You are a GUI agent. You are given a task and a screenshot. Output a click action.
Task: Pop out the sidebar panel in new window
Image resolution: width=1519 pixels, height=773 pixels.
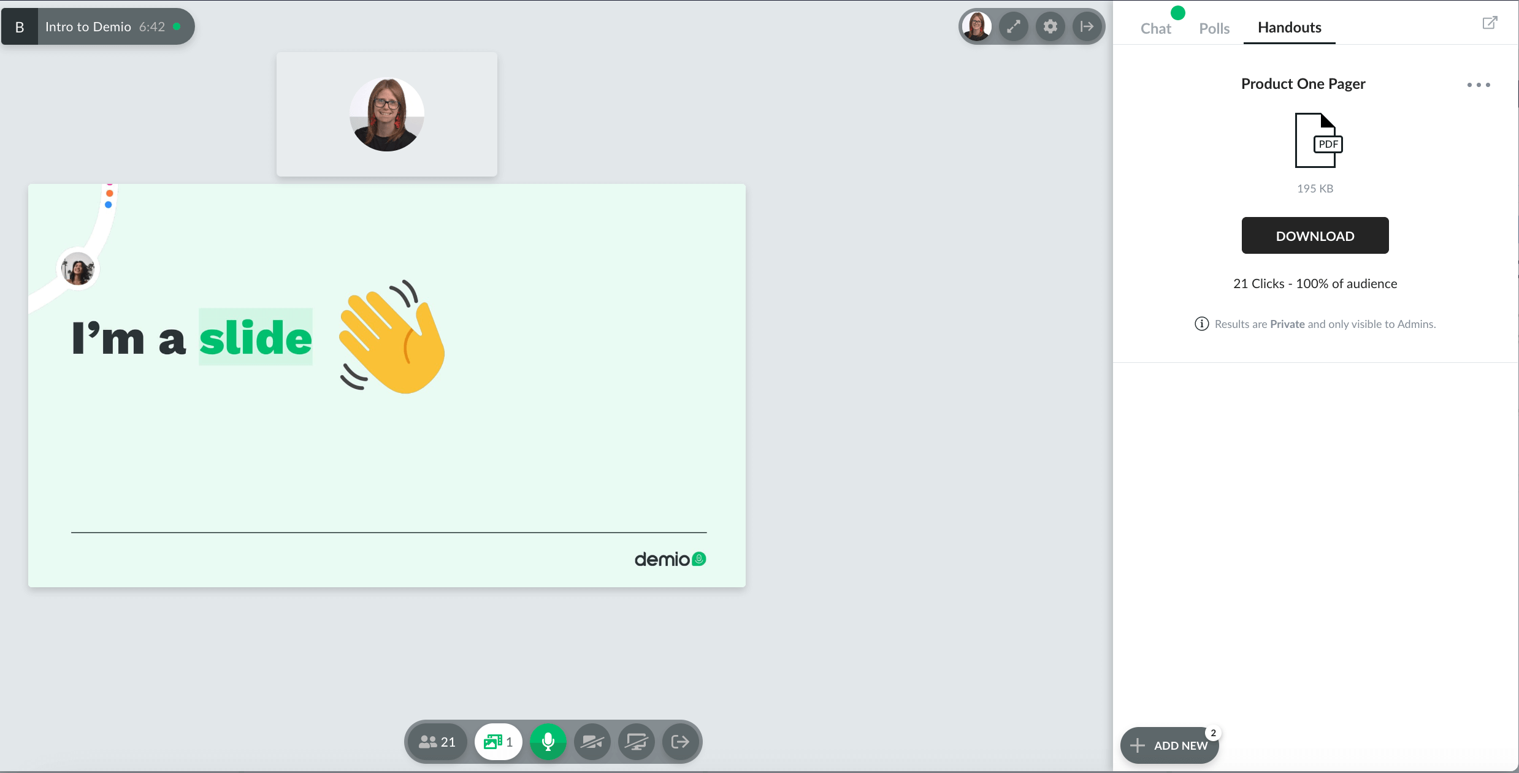[1490, 23]
